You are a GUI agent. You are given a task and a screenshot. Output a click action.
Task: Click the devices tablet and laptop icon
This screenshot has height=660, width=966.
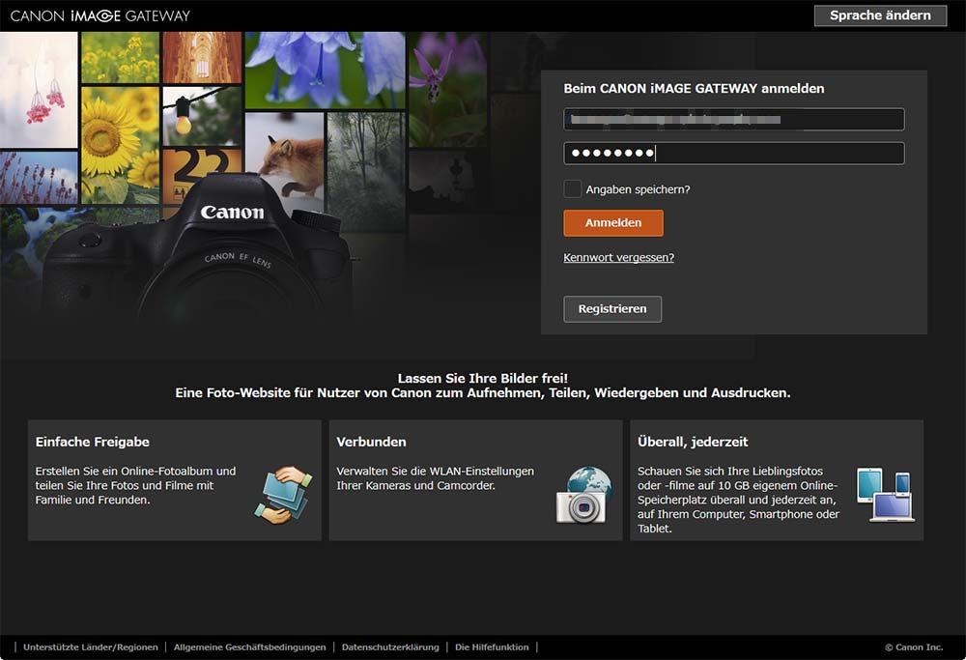pyautogui.click(x=884, y=495)
